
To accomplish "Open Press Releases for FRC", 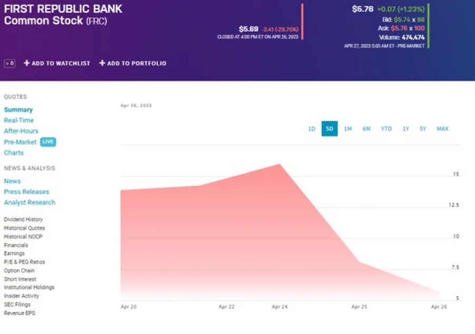I will [27, 192].
